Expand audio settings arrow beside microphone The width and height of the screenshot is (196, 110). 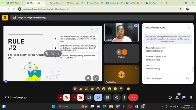point(61,97)
